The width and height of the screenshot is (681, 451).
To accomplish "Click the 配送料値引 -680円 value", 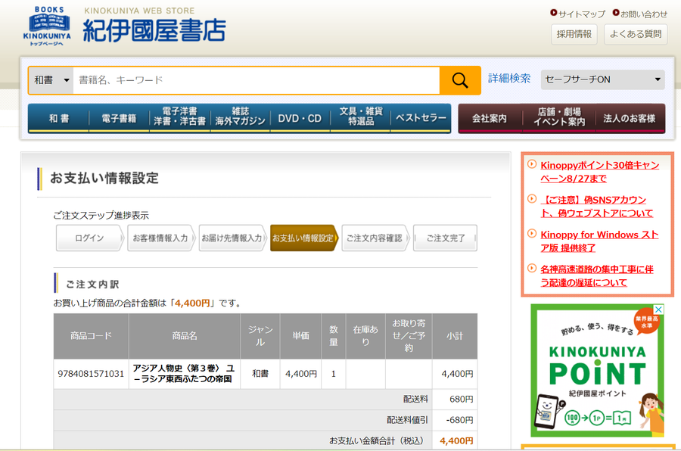I will (x=459, y=420).
